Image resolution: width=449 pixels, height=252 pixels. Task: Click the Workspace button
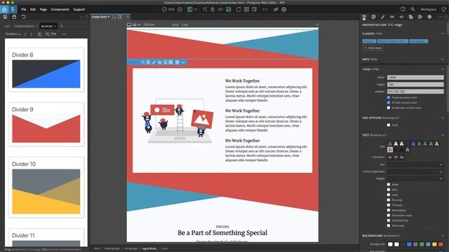429,9
